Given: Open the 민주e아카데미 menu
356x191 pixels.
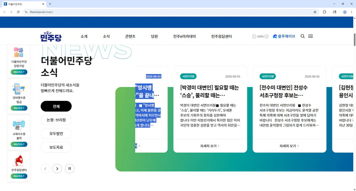Looking at the screenshot, I should click(184, 36).
